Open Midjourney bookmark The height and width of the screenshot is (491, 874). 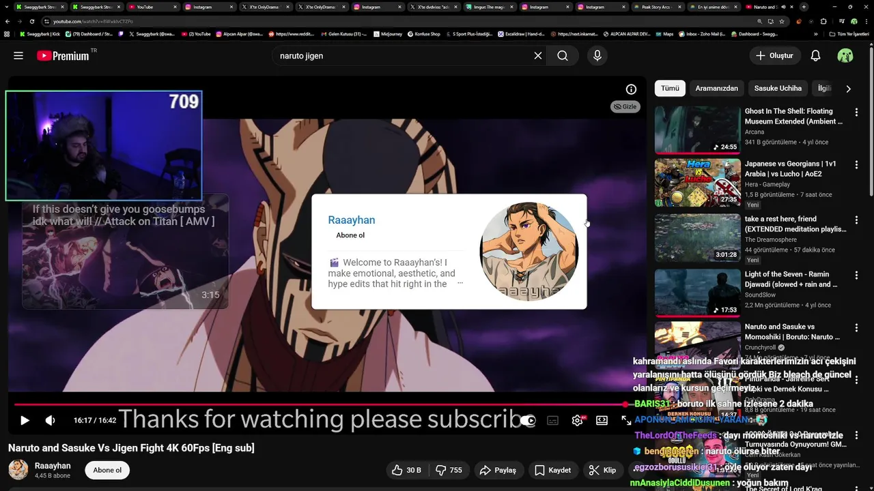point(388,33)
